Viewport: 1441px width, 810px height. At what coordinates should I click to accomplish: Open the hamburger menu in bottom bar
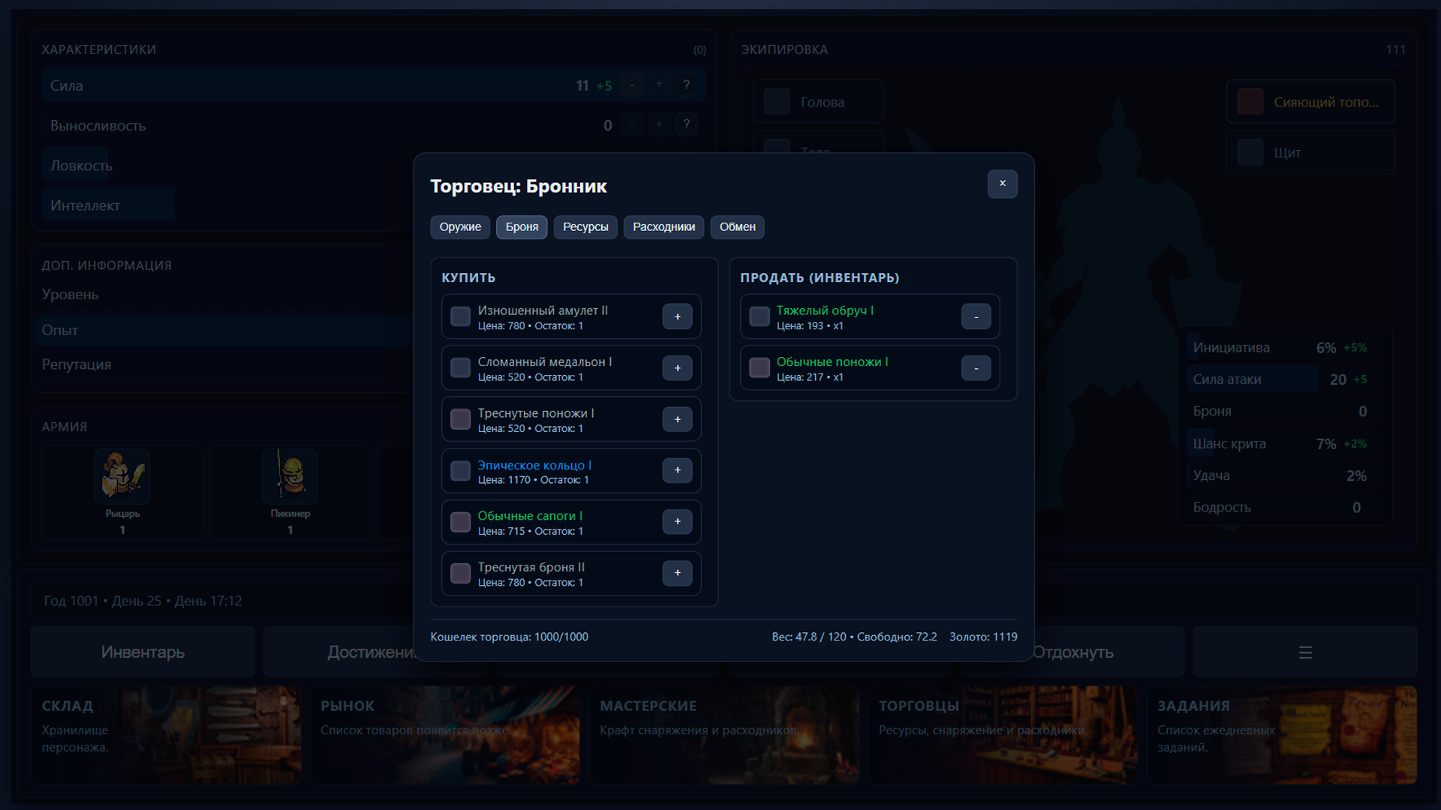[1304, 652]
